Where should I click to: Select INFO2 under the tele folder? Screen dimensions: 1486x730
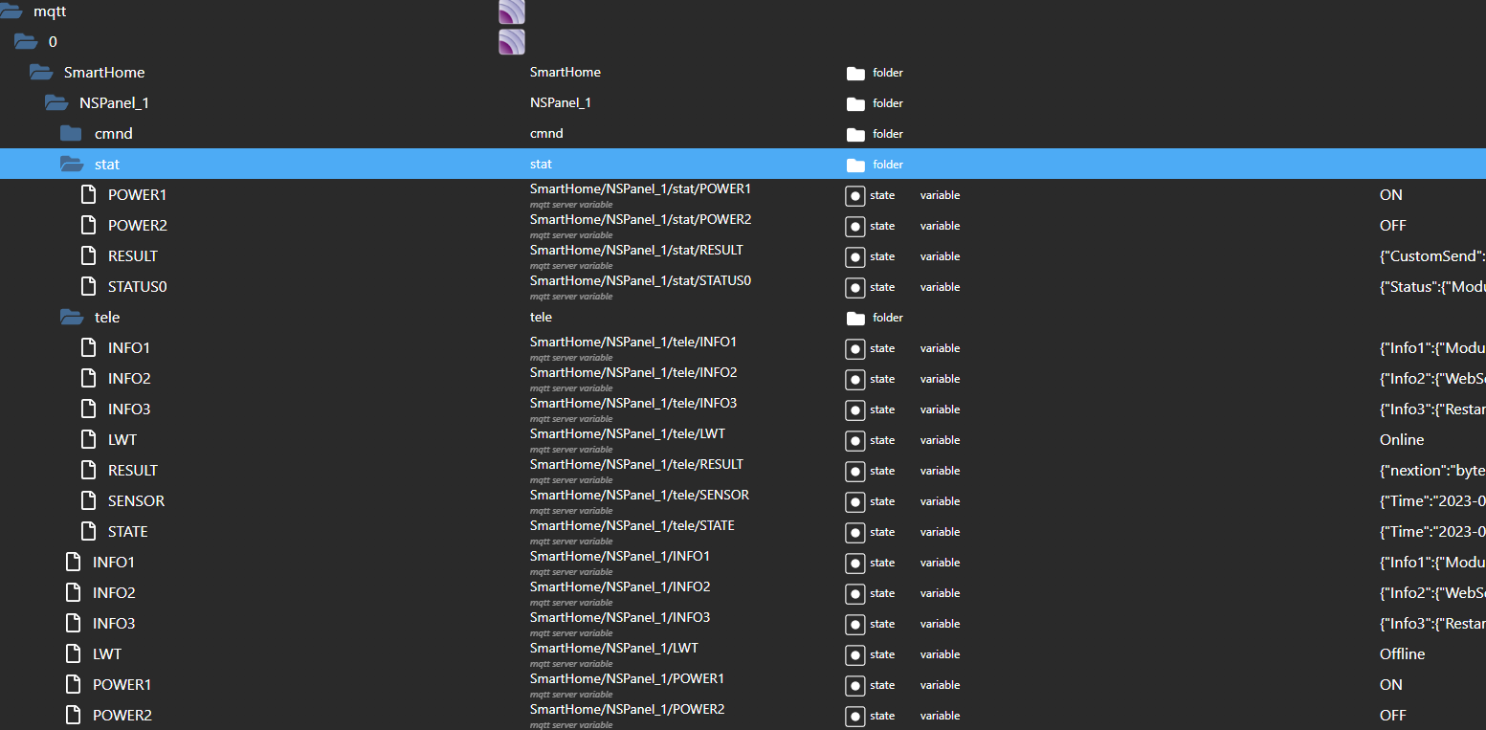point(129,379)
